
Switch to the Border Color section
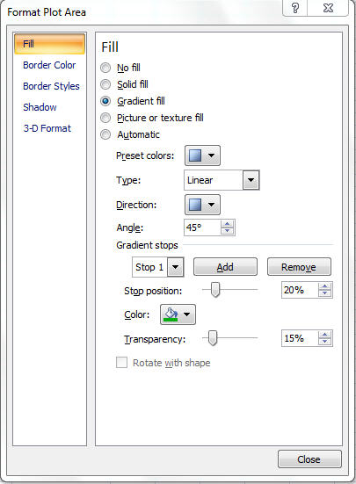click(49, 65)
